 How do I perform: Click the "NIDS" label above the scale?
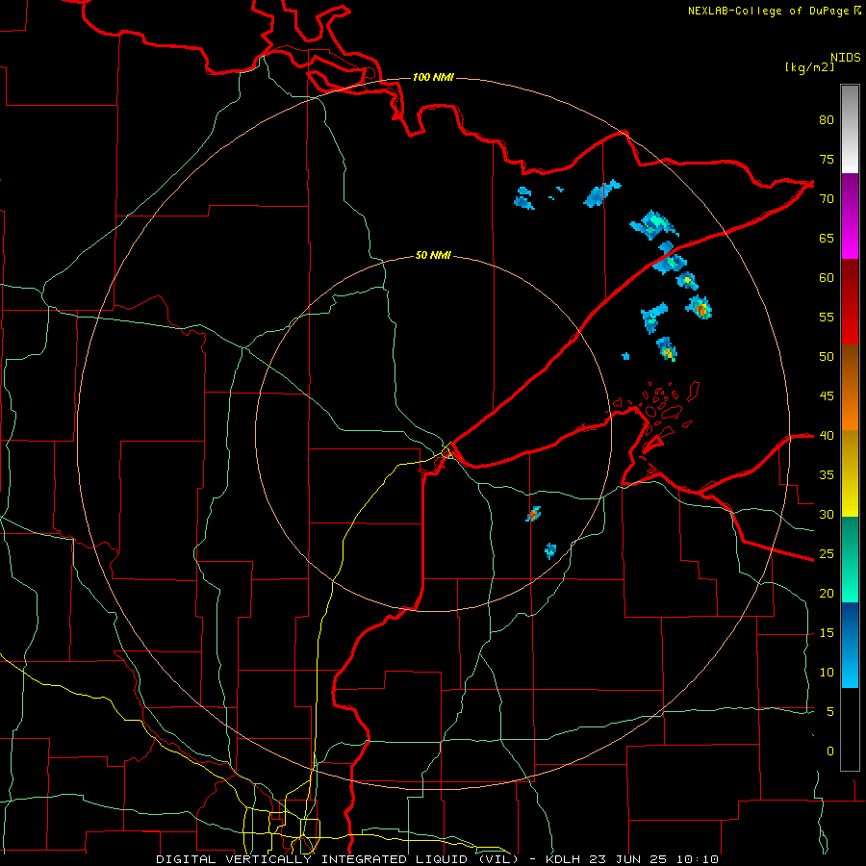[x=845, y=58]
